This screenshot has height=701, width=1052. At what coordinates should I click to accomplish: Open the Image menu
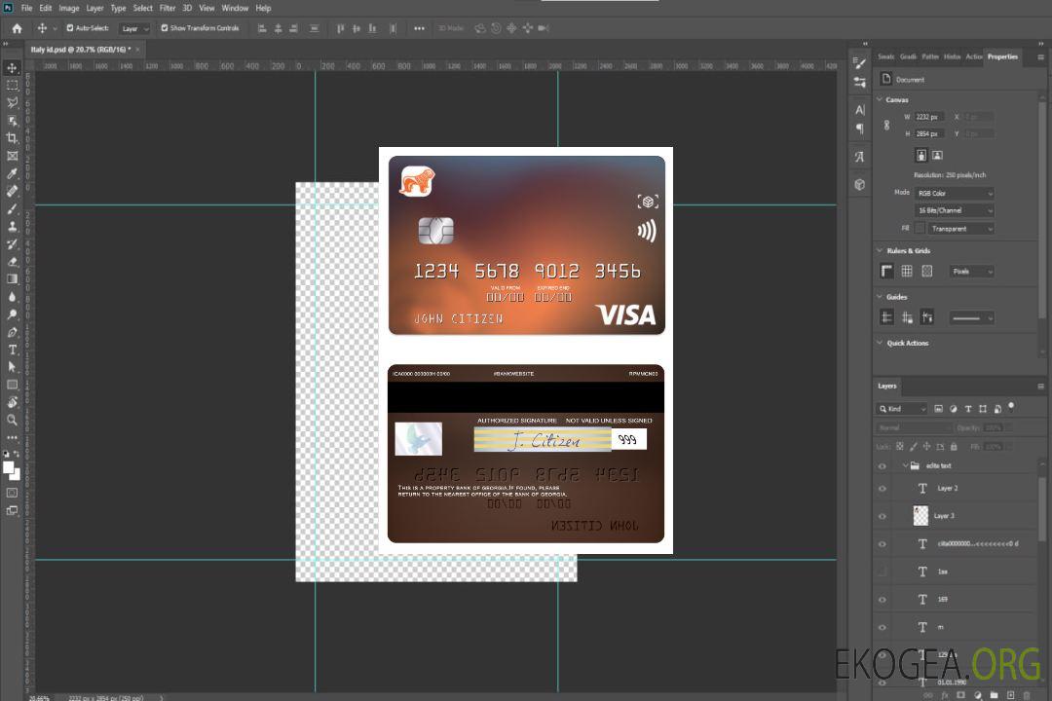(x=68, y=8)
